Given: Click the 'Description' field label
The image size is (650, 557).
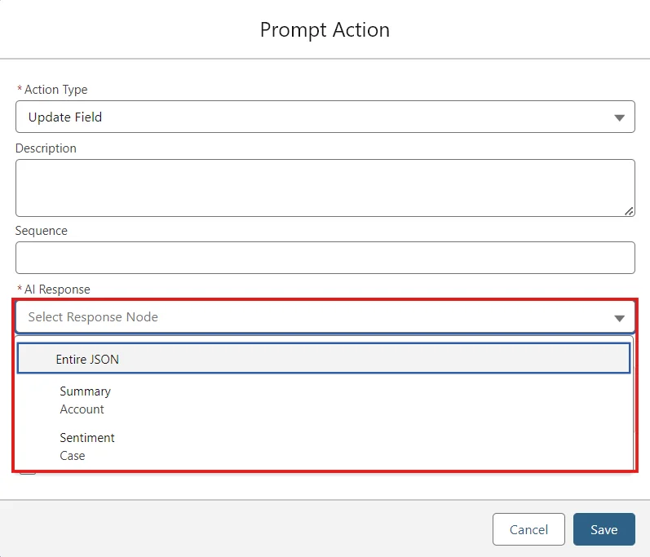Looking at the screenshot, I should (46, 148).
